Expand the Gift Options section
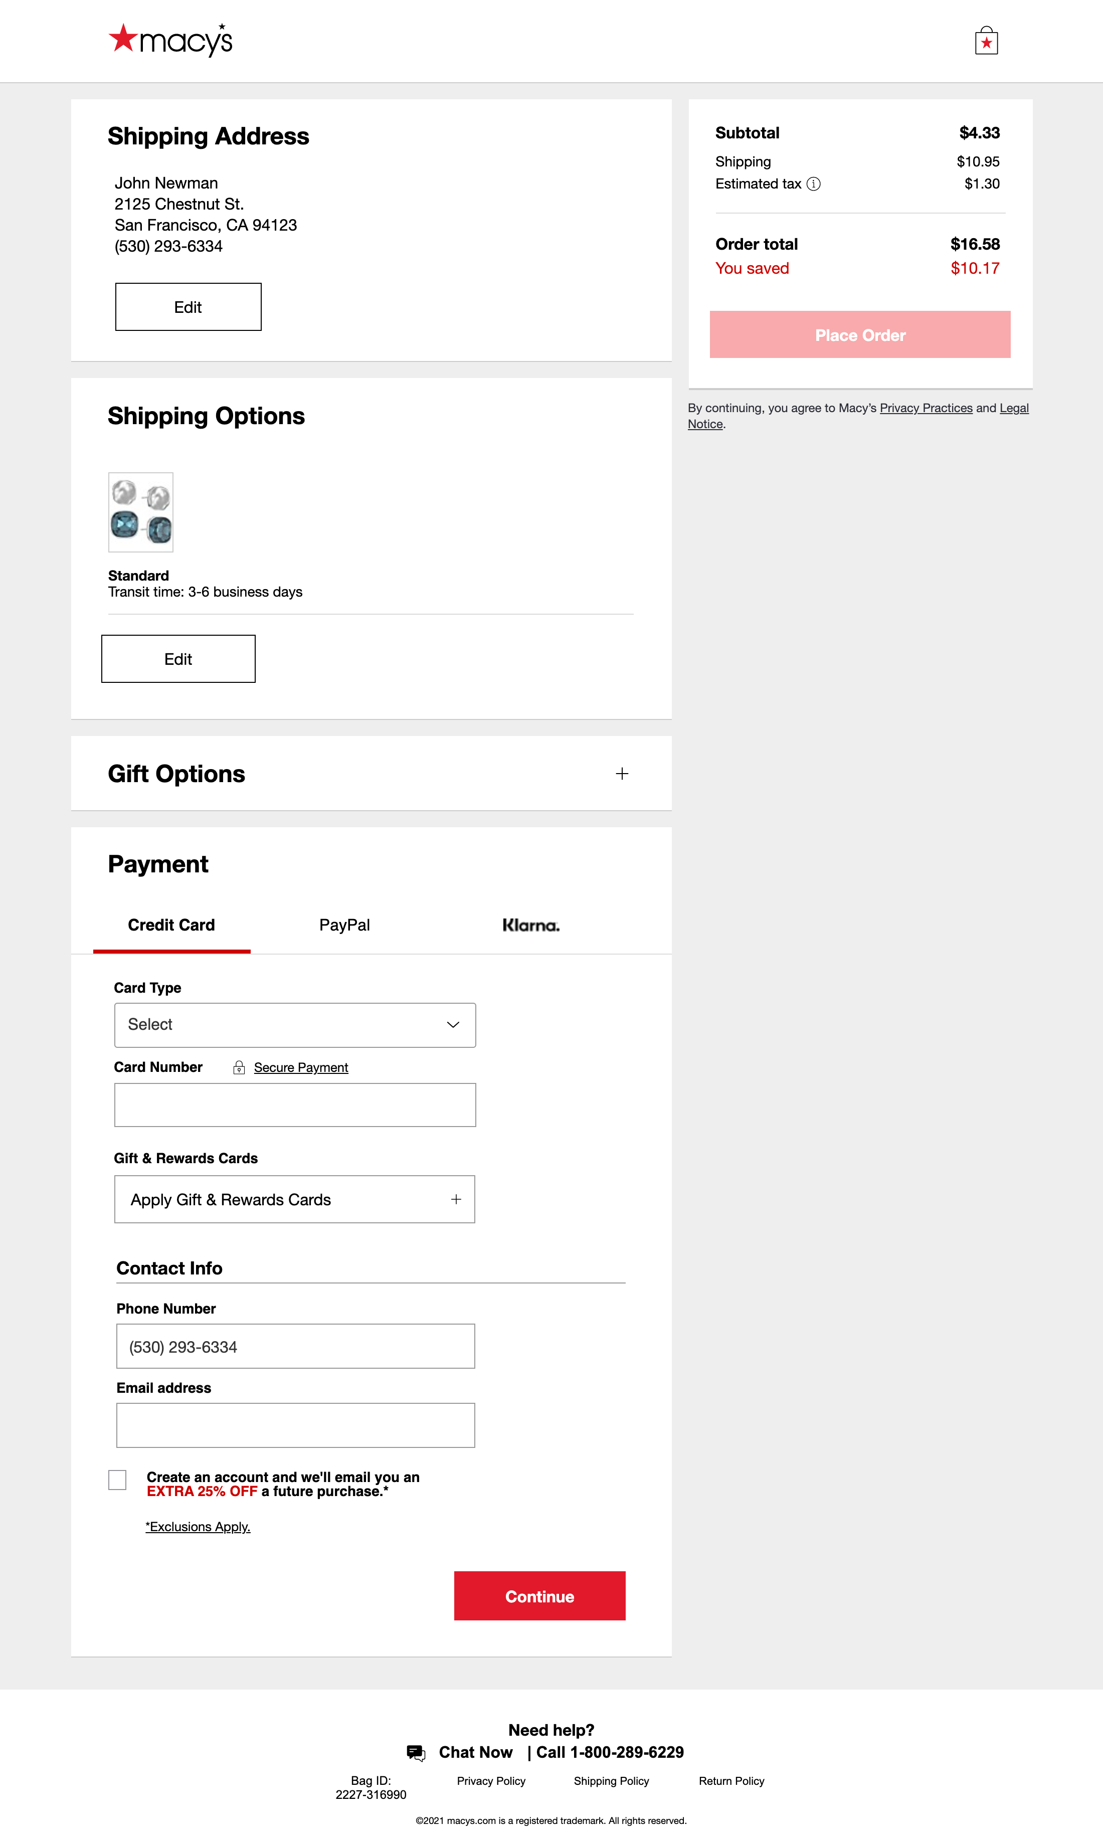 (x=176, y=774)
